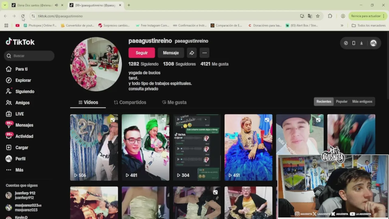Click the Seguir button
The height and width of the screenshot is (219, 389).
(142, 53)
